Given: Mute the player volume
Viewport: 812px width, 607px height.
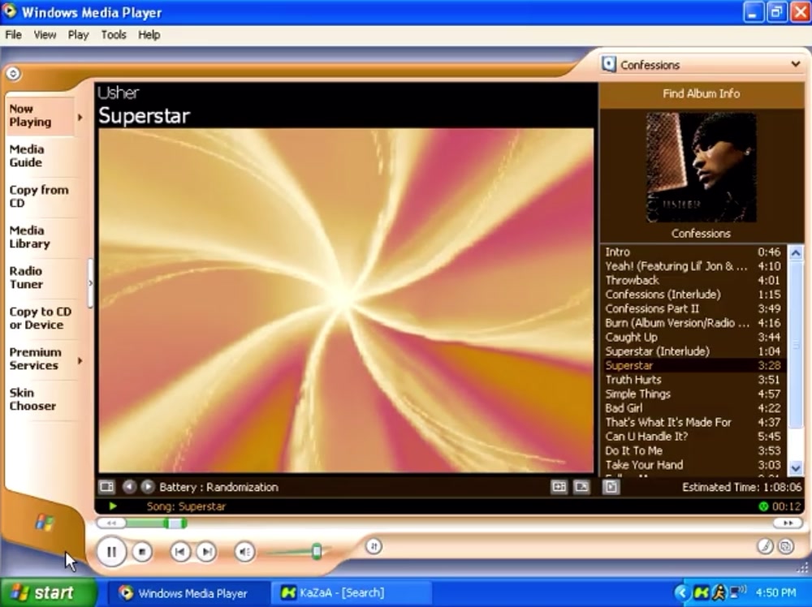Looking at the screenshot, I should (x=244, y=552).
